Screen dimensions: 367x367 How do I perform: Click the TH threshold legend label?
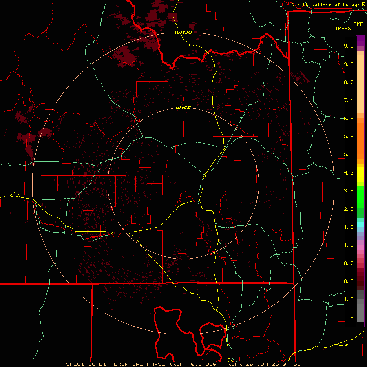tap(350, 318)
